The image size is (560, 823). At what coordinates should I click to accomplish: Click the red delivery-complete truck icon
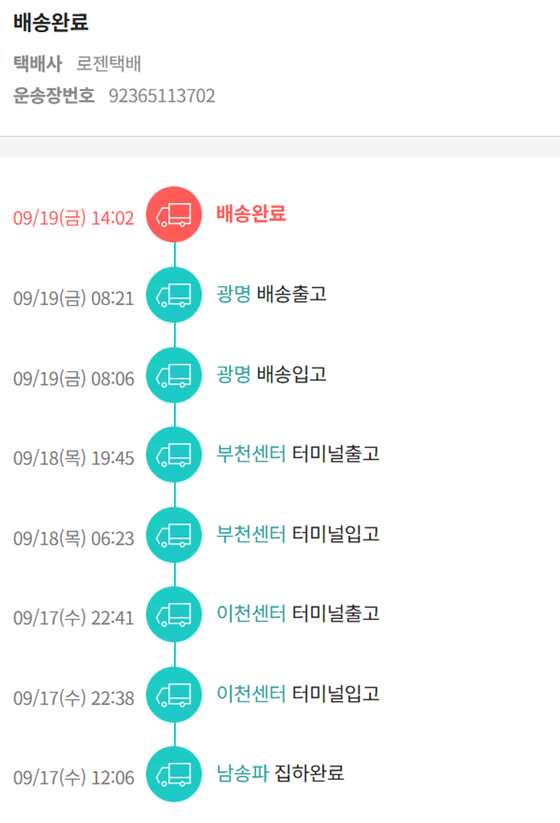click(x=174, y=215)
